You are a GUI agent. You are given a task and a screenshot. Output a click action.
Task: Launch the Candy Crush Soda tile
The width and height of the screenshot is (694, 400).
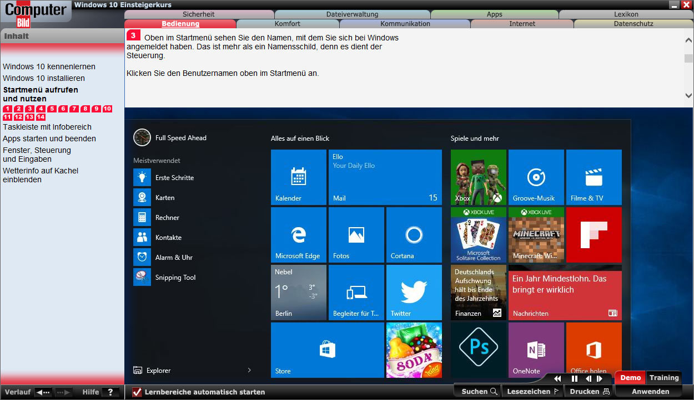(414, 350)
